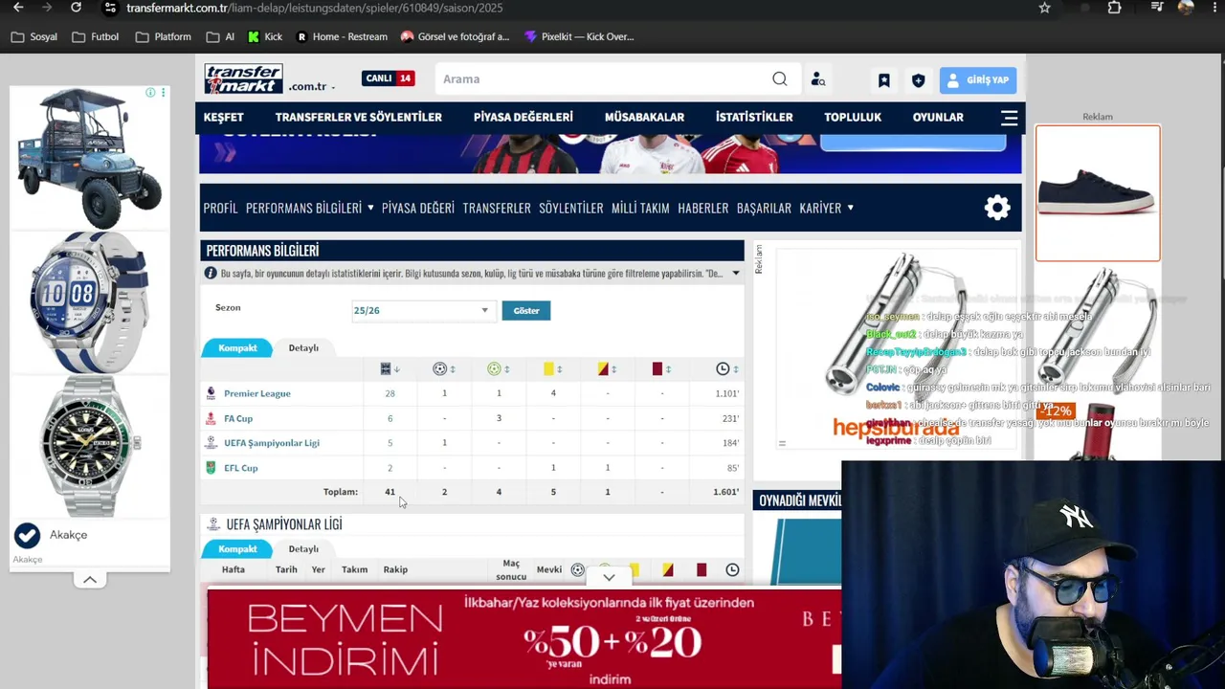Open the Platform bookmarks folder
This screenshot has width=1225, height=689.
point(163,36)
